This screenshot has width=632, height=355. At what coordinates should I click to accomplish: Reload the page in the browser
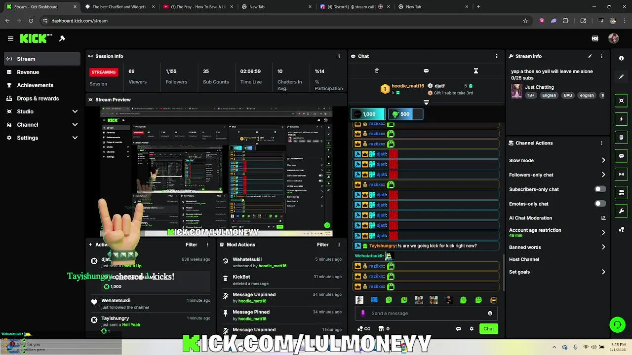[31, 21]
